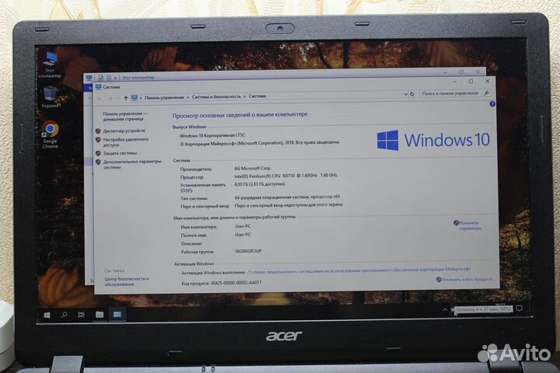Click the Система breadcrumb segment
Screen dimensions: 560x373
pyautogui.click(x=257, y=96)
